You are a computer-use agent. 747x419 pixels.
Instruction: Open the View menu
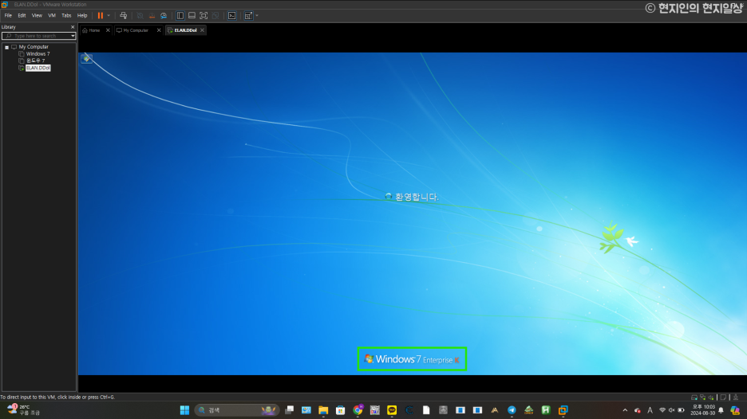point(37,16)
